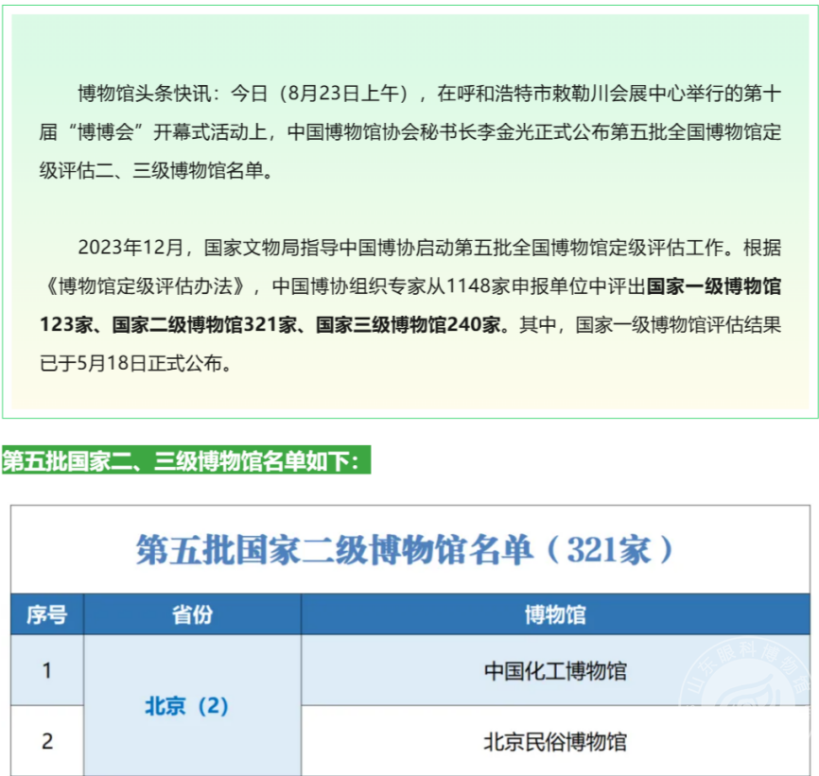Click the text '2023年12月'
The height and width of the screenshot is (776, 819).
click(131, 248)
